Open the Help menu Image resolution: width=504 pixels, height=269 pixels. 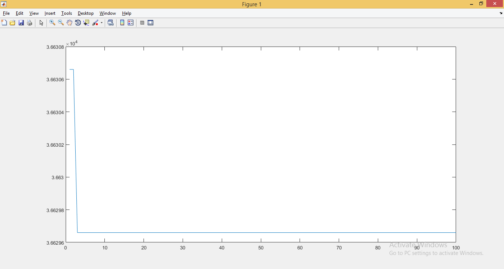point(127,13)
